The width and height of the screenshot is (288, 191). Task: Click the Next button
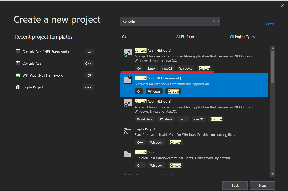coord(262,185)
